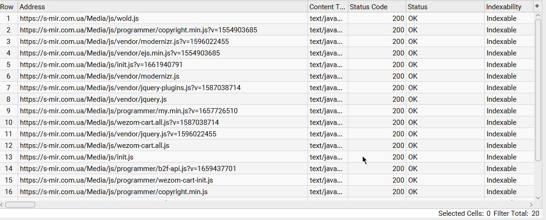Click the b2f-api.js address in row 14

(128, 169)
